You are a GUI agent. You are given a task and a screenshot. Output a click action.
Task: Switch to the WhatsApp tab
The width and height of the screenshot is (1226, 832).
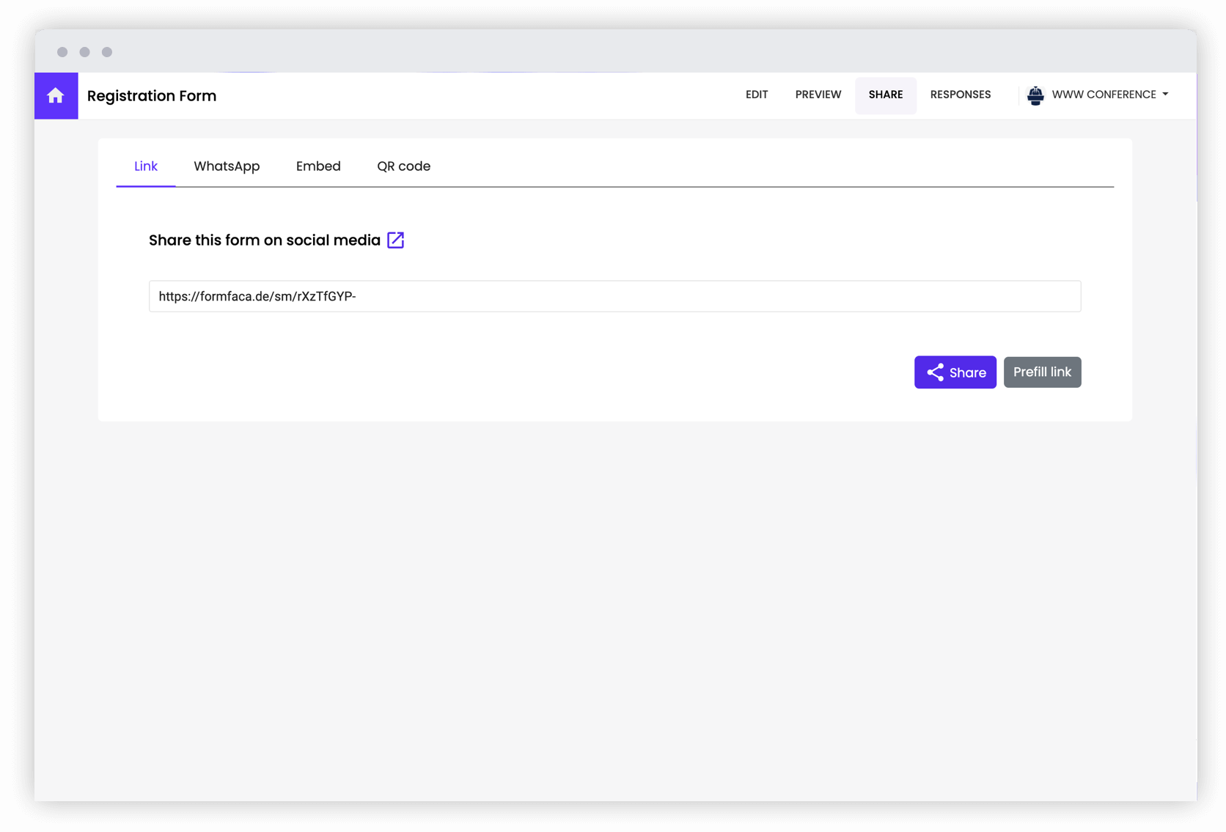point(227,166)
